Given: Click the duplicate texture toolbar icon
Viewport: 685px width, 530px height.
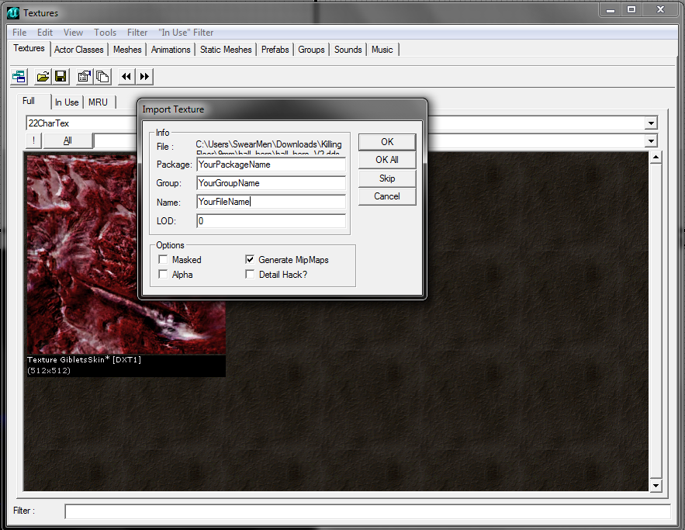Looking at the screenshot, I should tap(102, 77).
